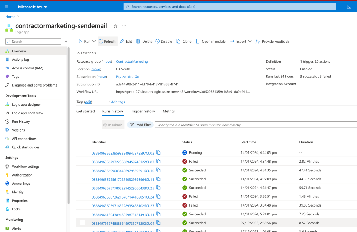The image size is (357, 232).
Task: Open the Metrics tab
Action: pos(169,111)
